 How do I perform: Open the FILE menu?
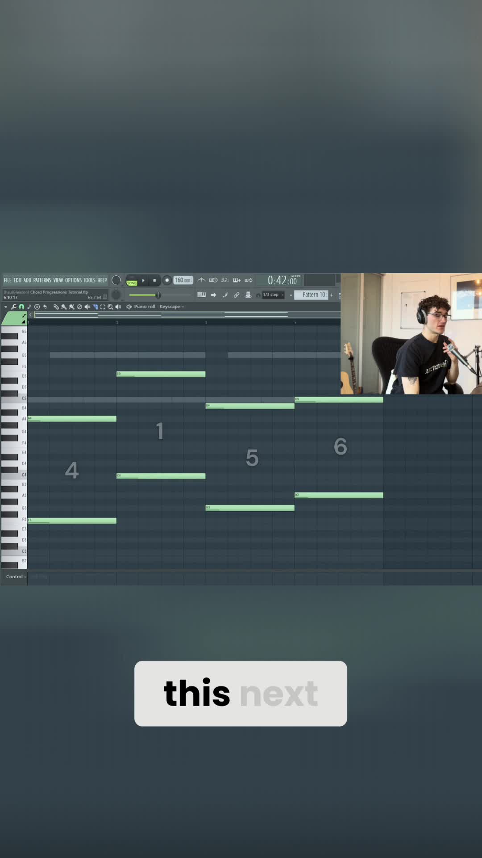pos(8,280)
